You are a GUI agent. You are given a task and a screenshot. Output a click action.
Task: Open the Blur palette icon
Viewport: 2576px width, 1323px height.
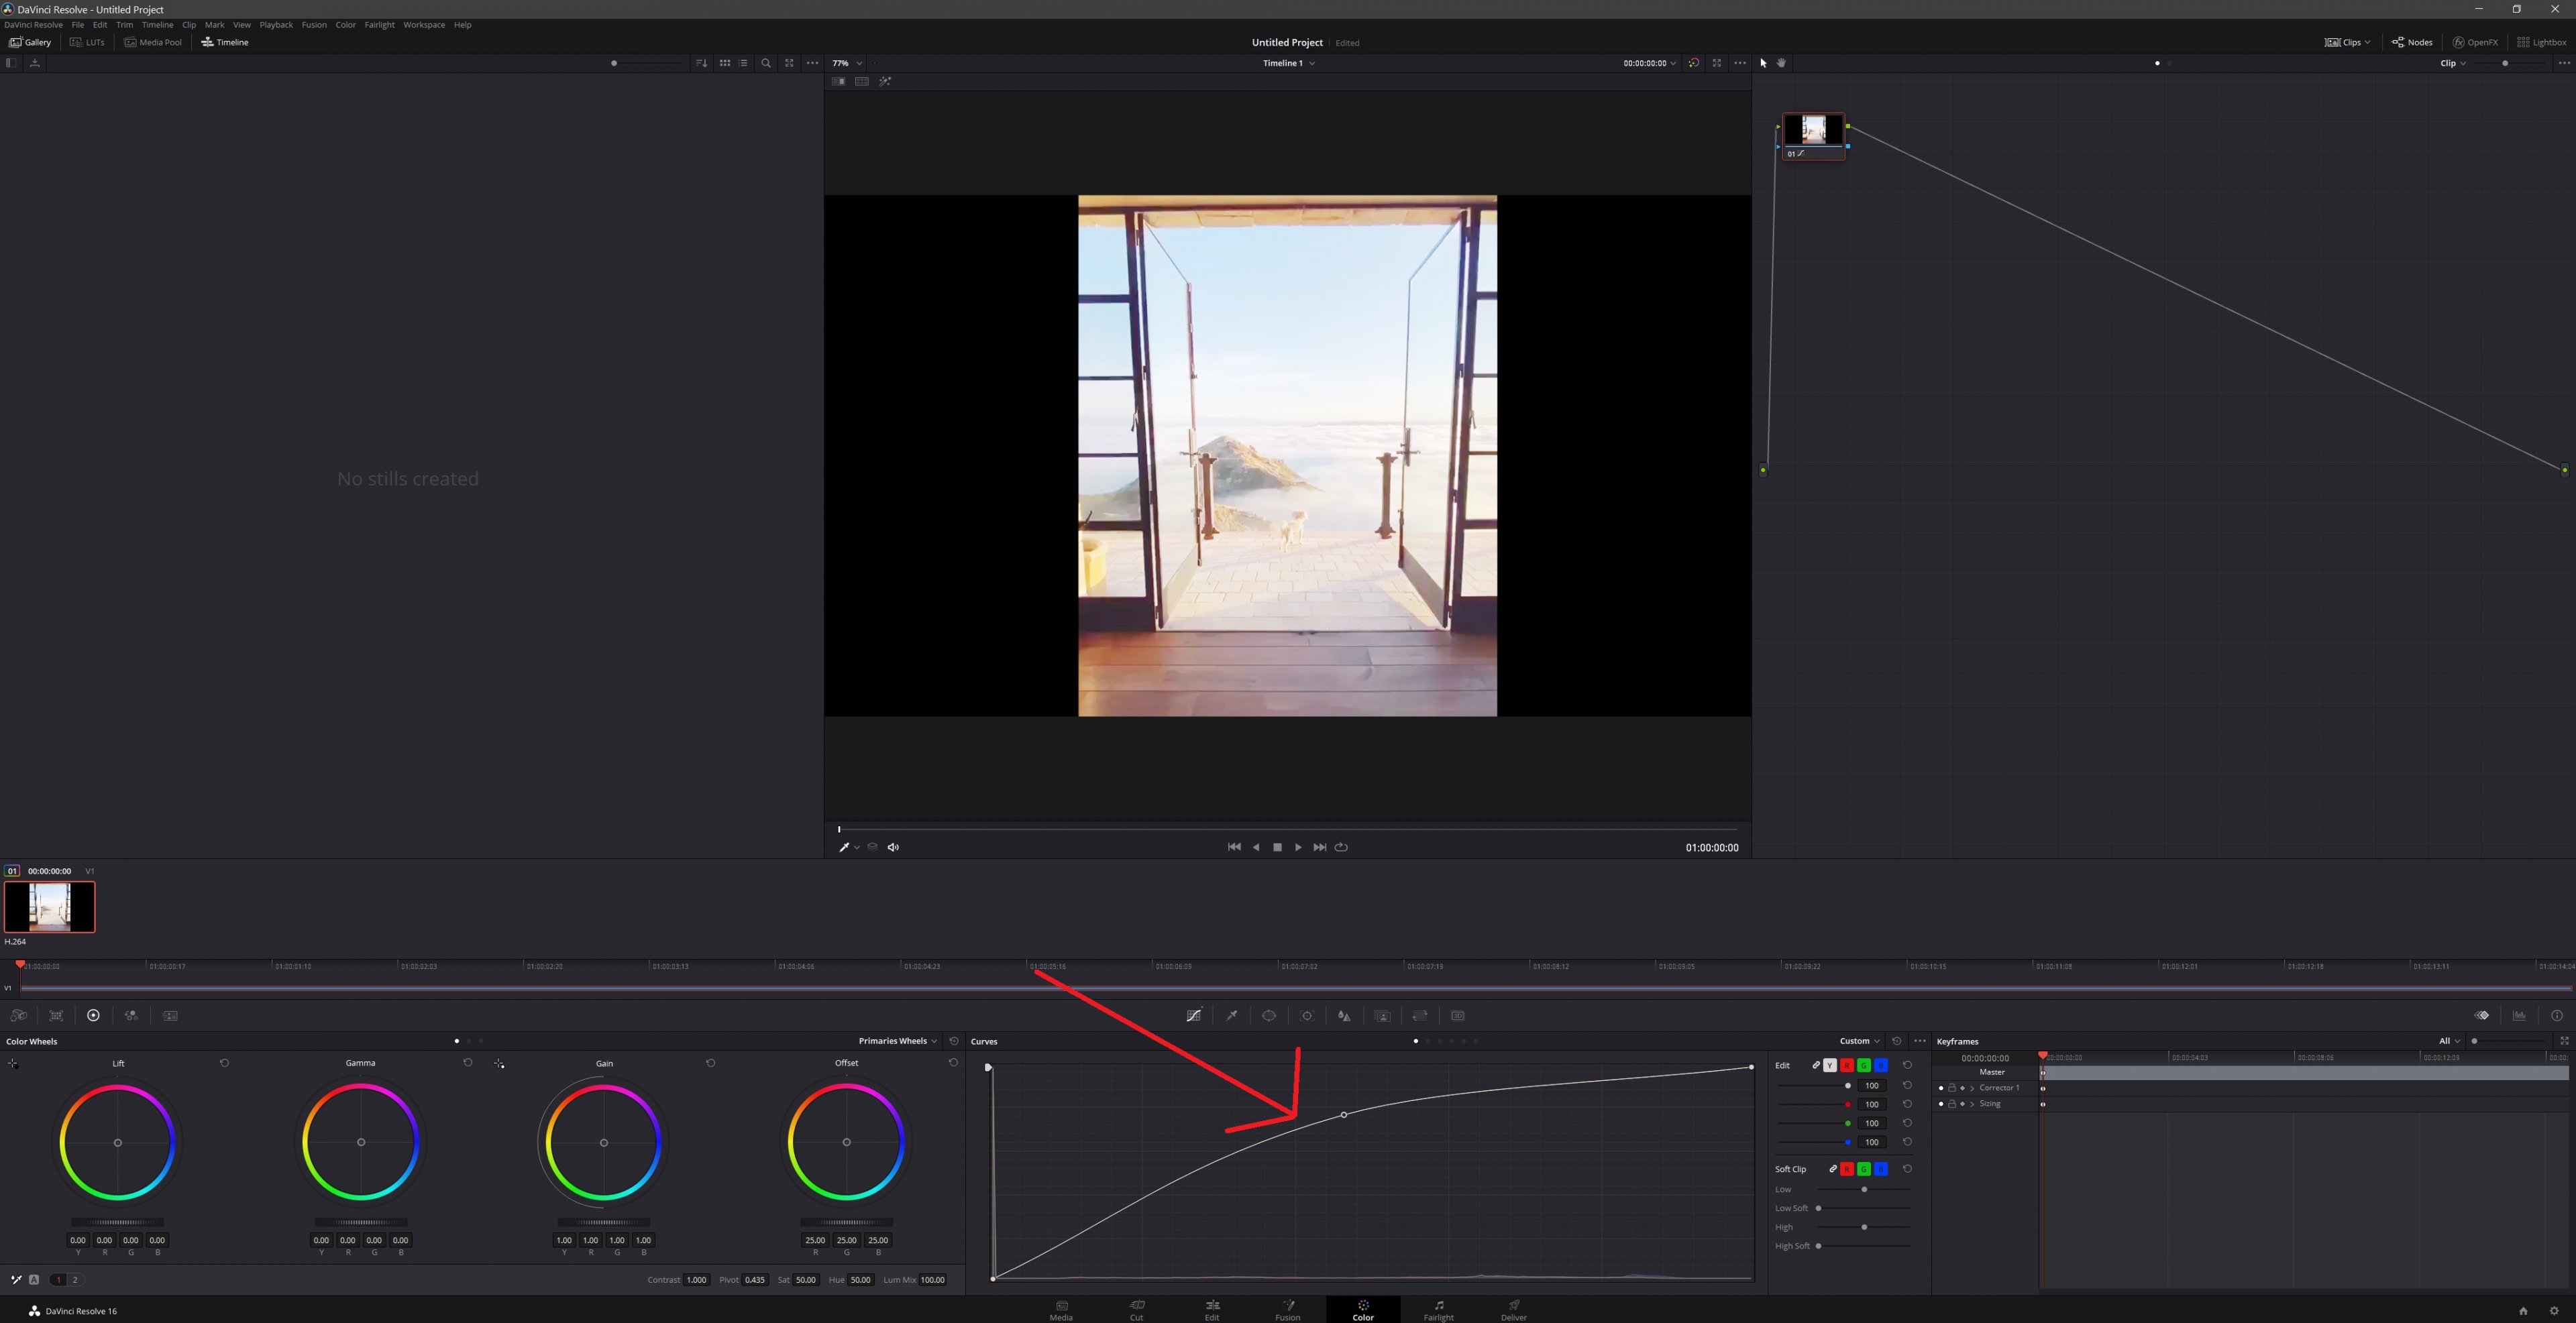pyautogui.click(x=1344, y=1015)
